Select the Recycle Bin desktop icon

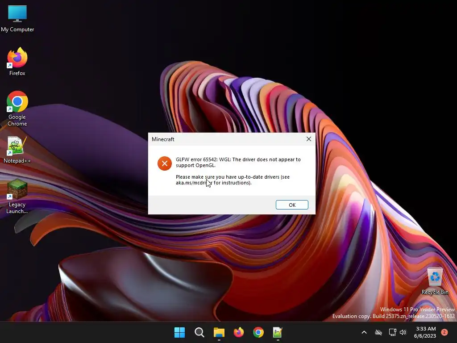[x=435, y=281]
